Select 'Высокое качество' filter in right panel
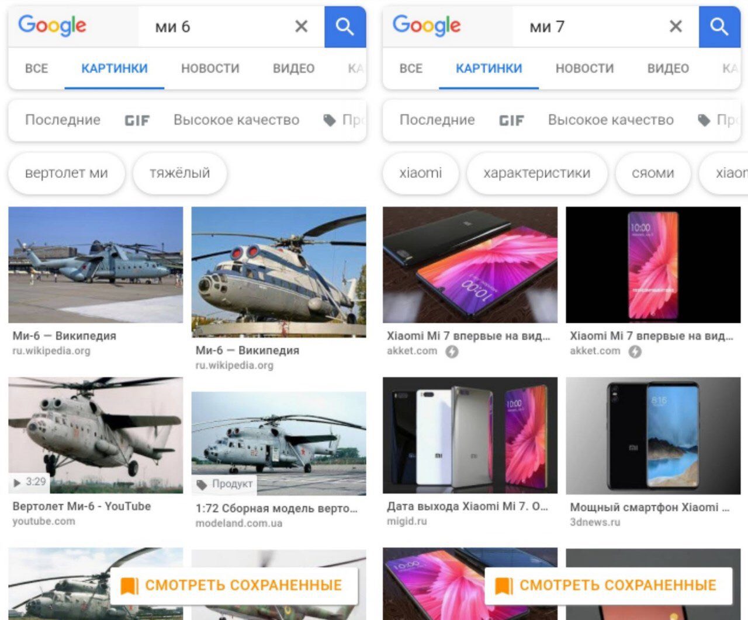Viewport: 748px width, 620px height. (x=611, y=120)
